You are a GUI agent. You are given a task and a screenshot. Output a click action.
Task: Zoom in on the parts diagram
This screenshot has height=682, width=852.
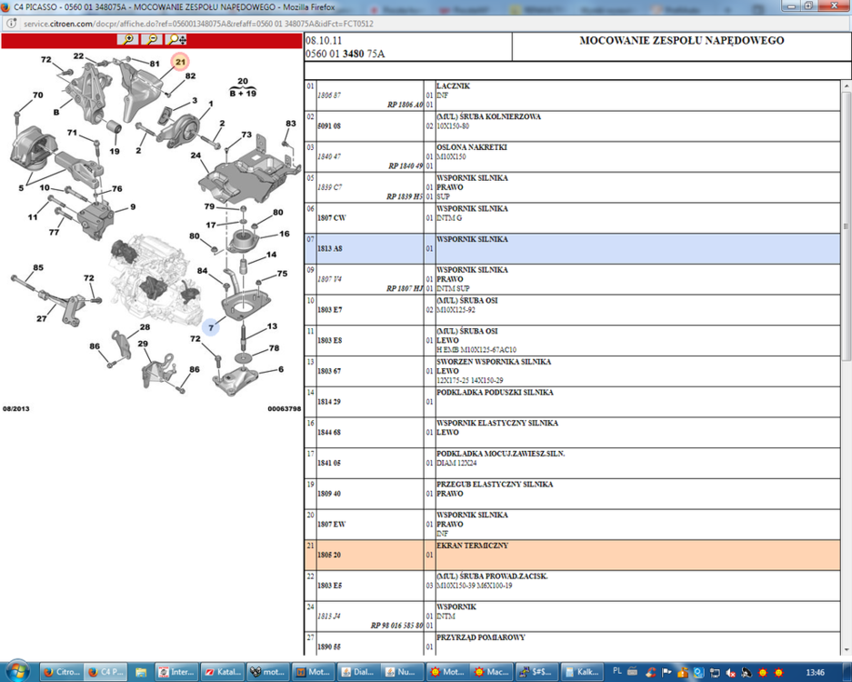pos(128,39)
